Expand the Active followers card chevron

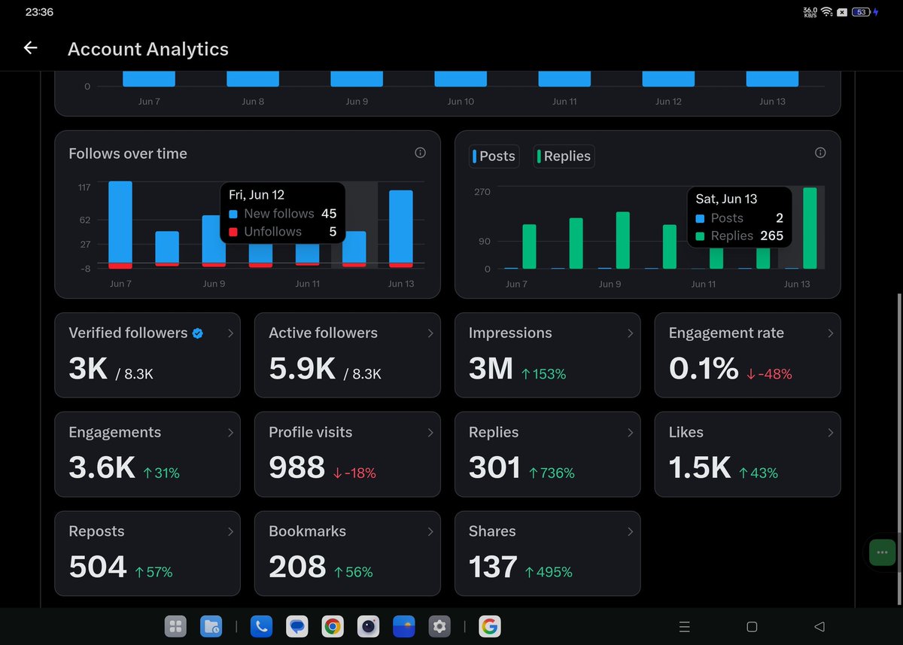click(430, 333)
